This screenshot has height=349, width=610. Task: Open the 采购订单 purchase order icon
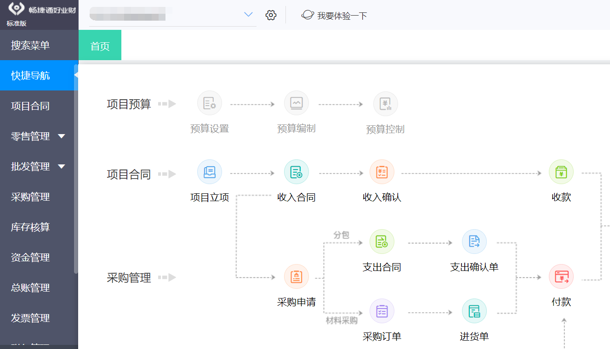[x=382, y=311]
